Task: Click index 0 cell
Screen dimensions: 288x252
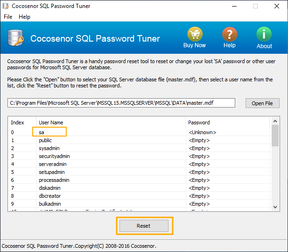Action: [12, 132]
